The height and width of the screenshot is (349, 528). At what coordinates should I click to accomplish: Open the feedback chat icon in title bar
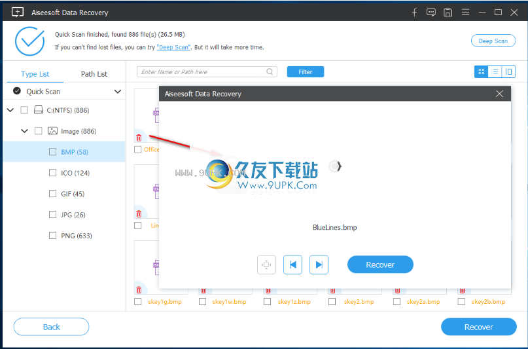(x=431, y=12)
